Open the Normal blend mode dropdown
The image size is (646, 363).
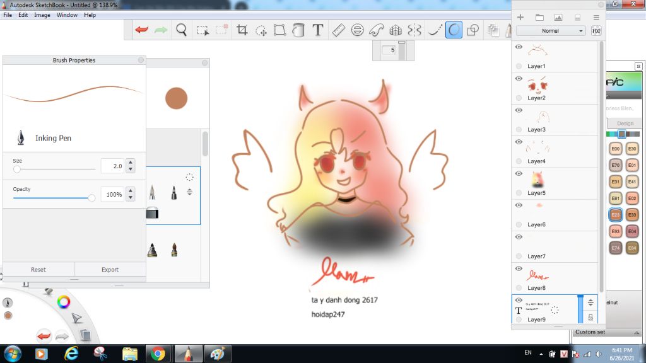click(x=551, y=31)
